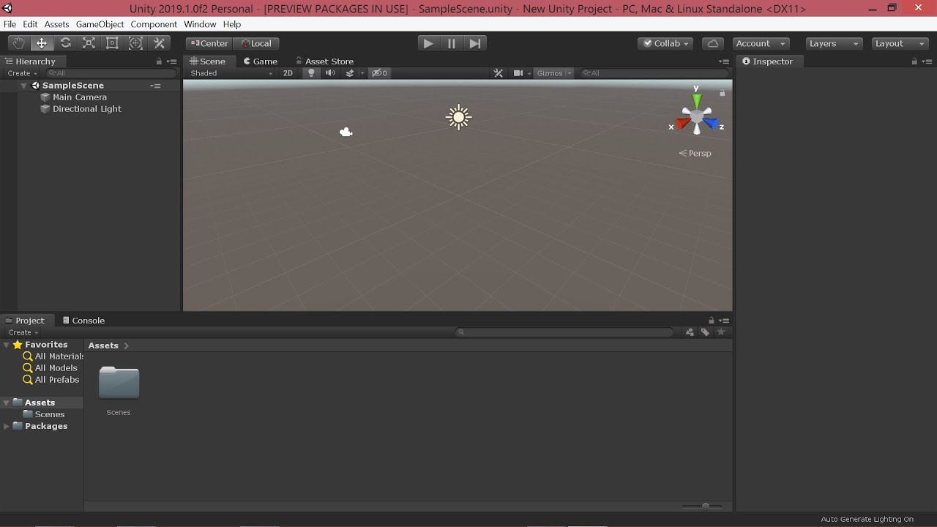The image size is (937, 527).
Task: Mute scene audio in Scene toolbar
Action: click(329, 72)
